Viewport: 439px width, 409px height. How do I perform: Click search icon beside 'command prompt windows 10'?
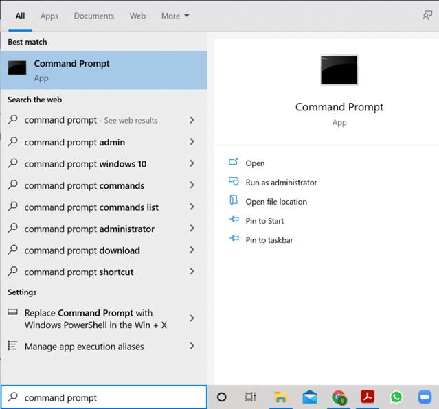point(12,163)
